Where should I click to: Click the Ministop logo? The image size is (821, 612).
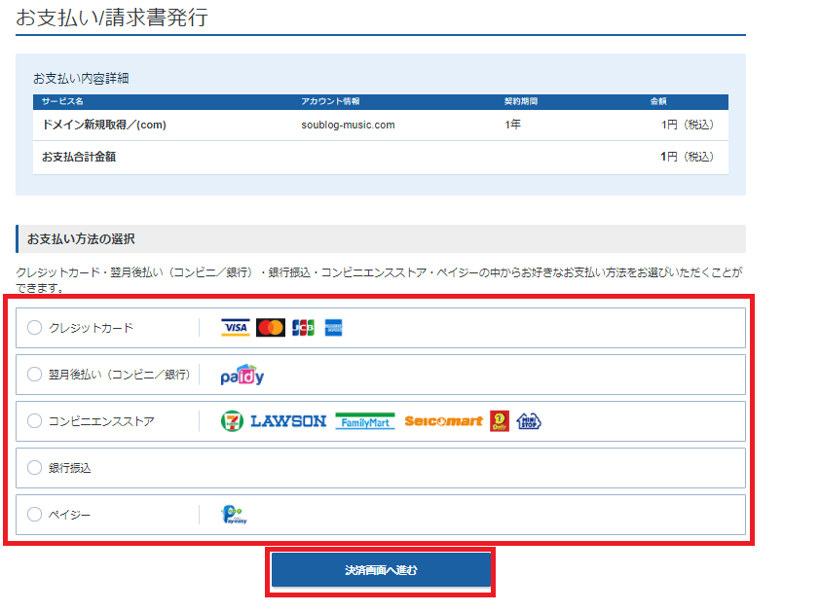[529, 421]
